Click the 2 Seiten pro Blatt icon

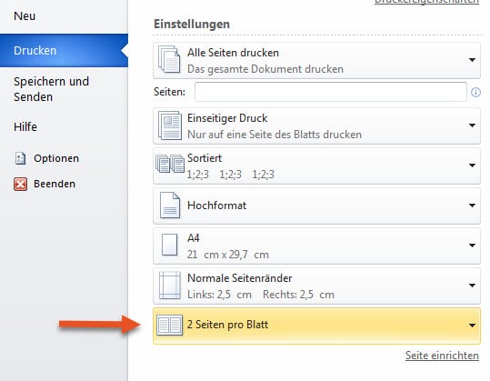coord(170,325)
